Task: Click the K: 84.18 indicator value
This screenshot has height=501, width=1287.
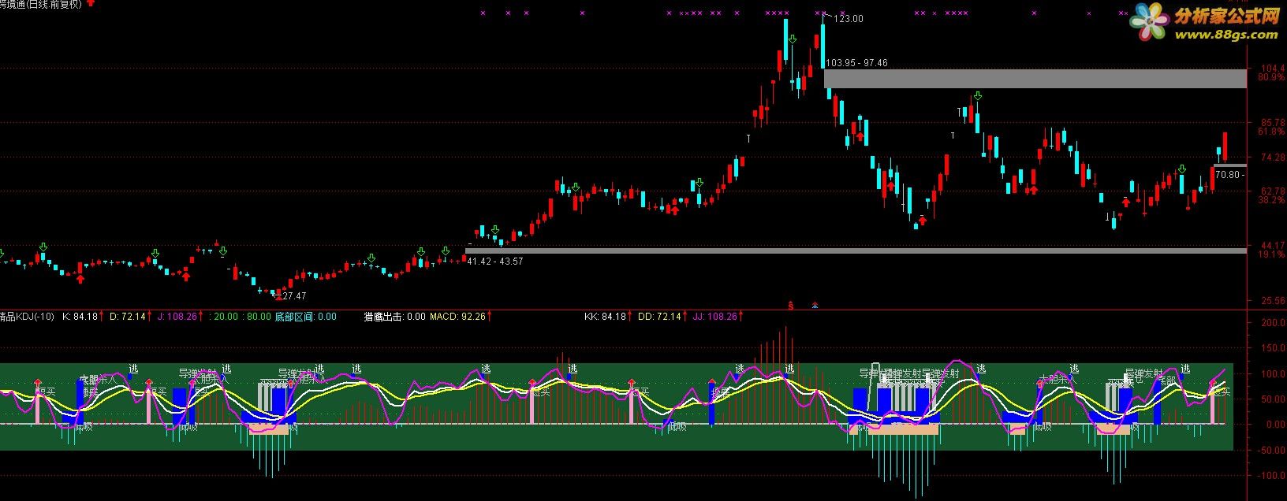Action: 80,317
